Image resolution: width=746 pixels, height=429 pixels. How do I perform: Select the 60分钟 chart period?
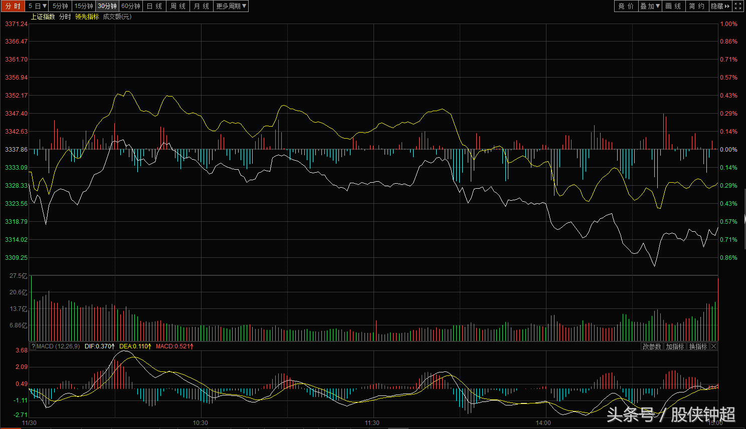click(131, 6)
